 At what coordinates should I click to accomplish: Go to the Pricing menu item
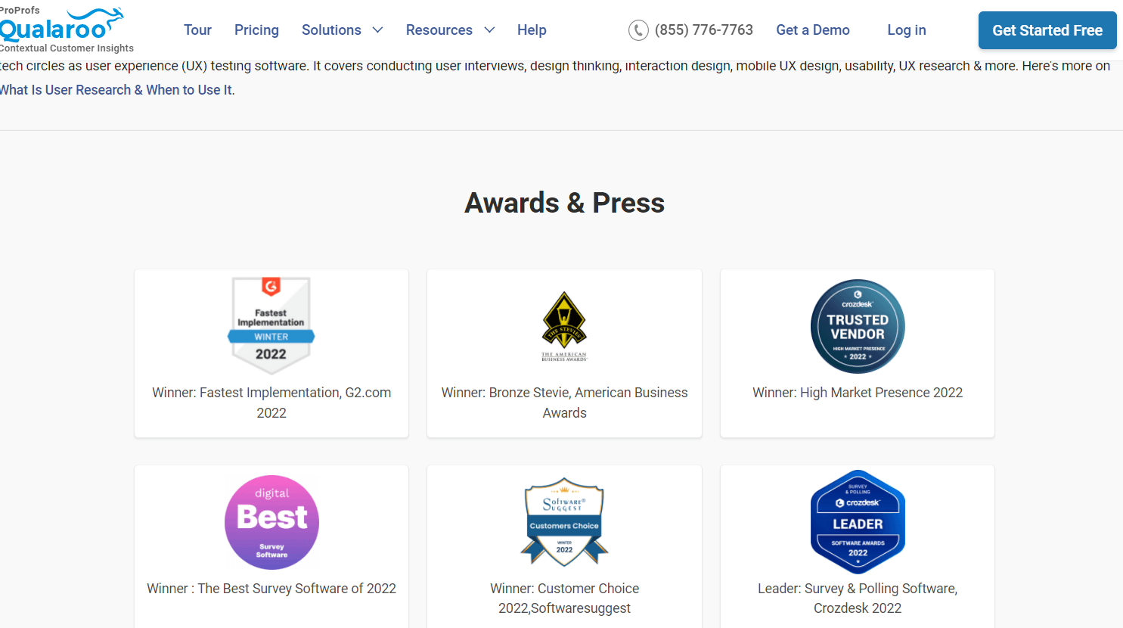tap(256, 30)
